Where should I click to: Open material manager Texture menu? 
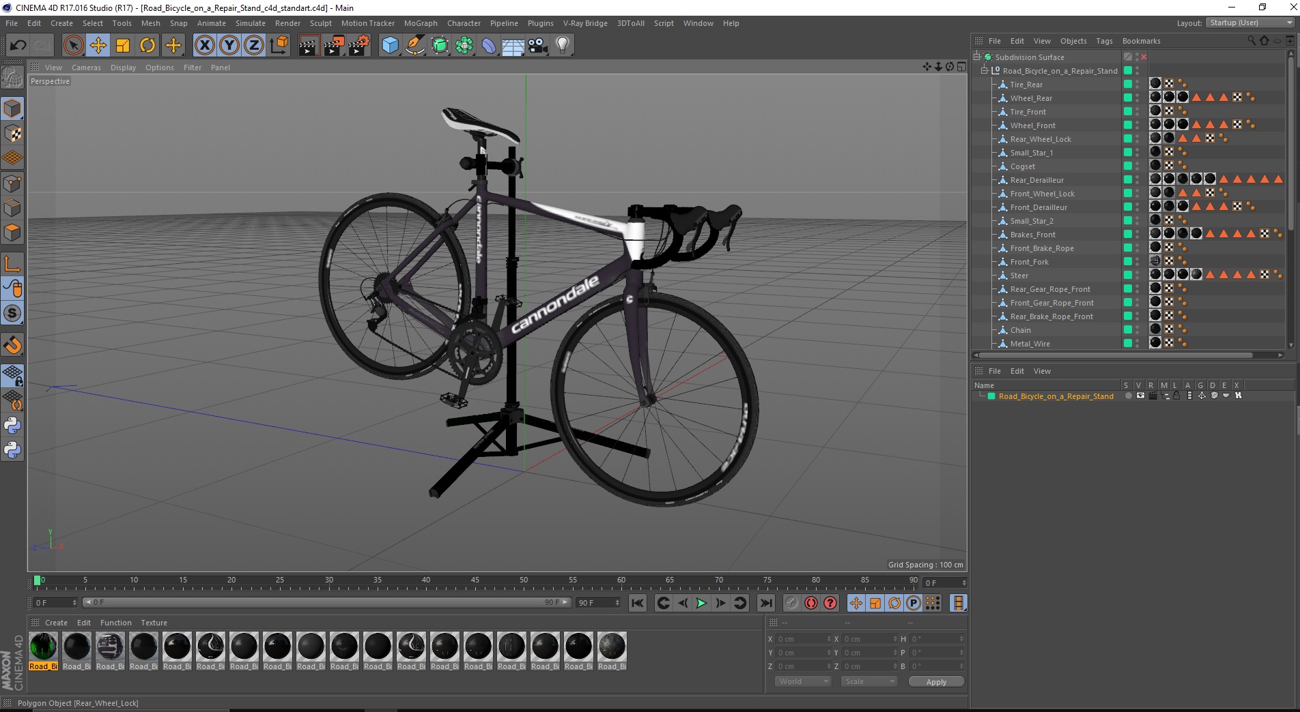point(154,623)
